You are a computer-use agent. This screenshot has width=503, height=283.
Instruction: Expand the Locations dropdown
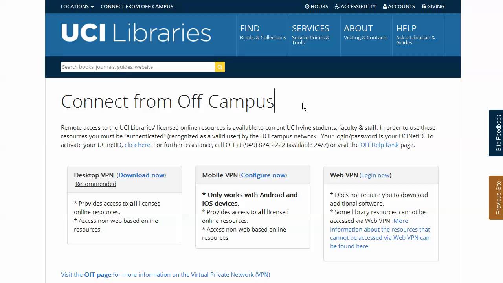tap(77, 6)
